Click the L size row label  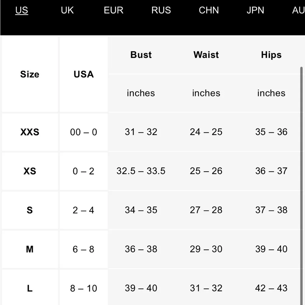click(30, 288)
